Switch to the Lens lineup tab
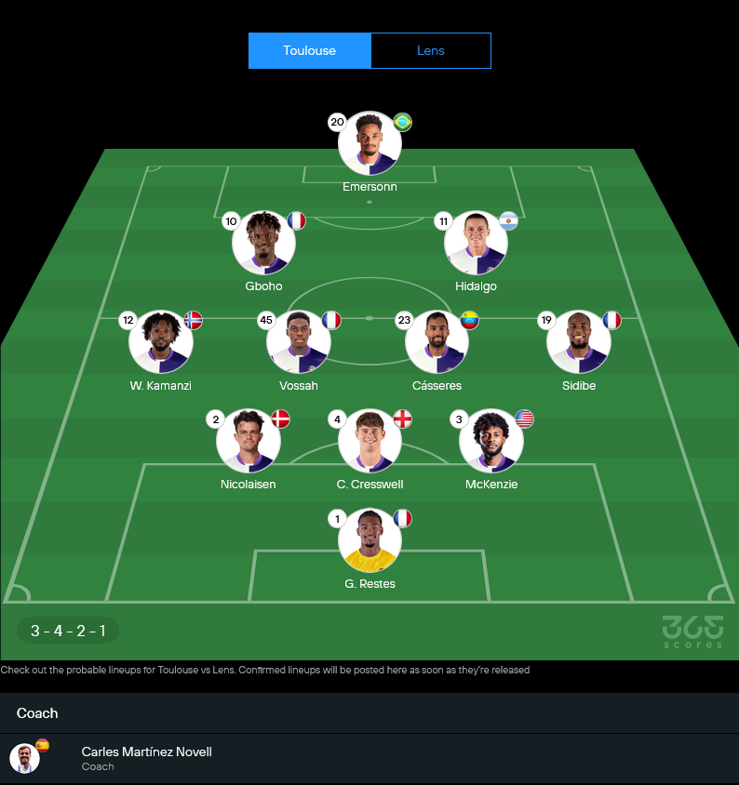The image size is (739, 785). (x=431, y=50)
